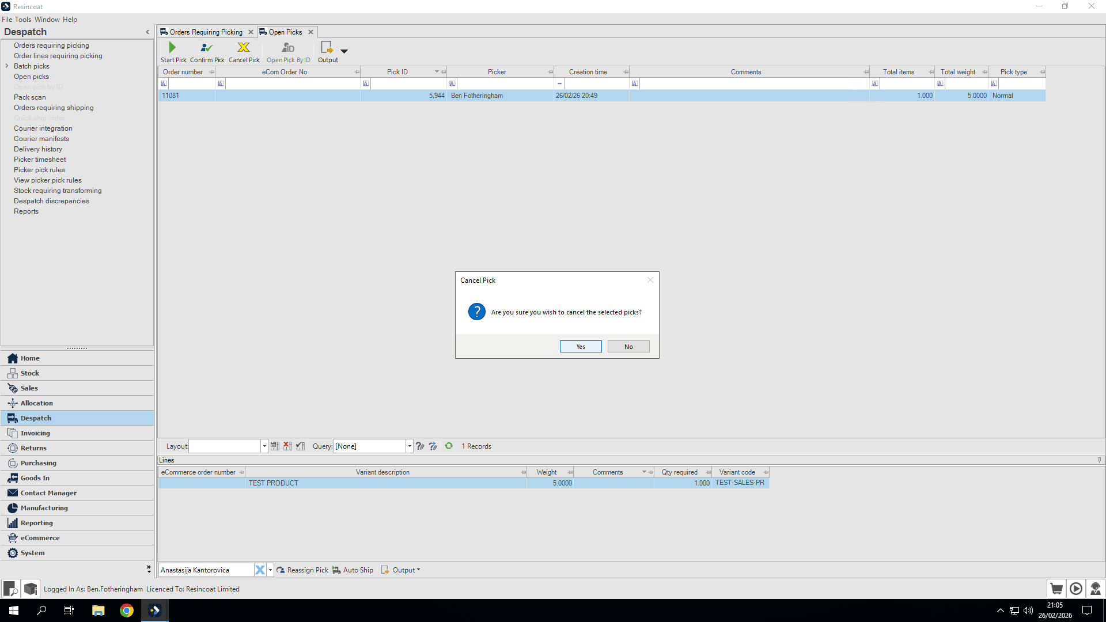Expand the Batch picks tree node
The width and height of the screenshot is (1106, 622).
(7, 66)
